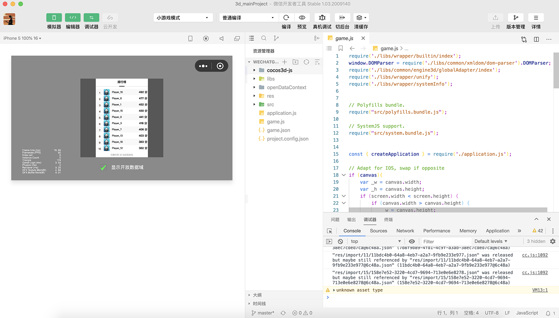Open the details menu icon
The image size is (559, 318).
click(536, 18)
